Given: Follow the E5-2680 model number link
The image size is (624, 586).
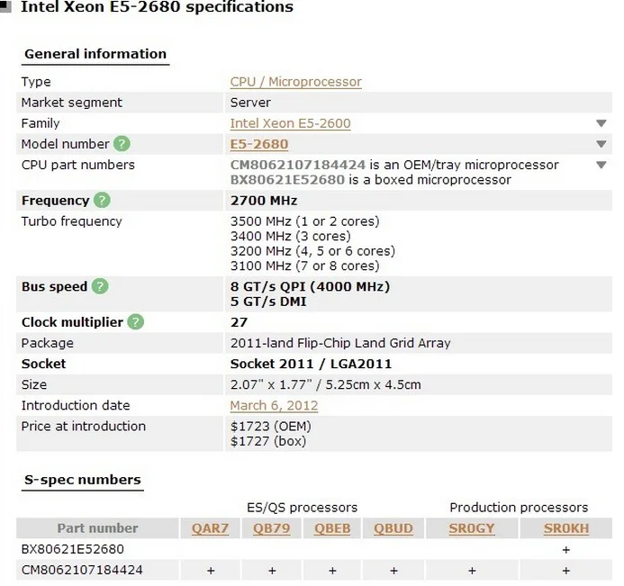Looking at the screenshot, I should pyautogui.click(x=259, y=144).
